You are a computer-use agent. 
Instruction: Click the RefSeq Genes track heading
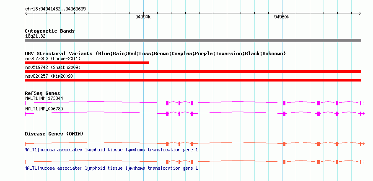(x=43, y=93)
